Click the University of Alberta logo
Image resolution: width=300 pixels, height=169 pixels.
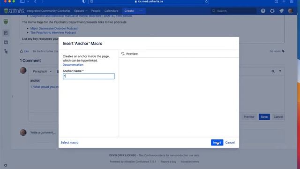pos(15,11)
